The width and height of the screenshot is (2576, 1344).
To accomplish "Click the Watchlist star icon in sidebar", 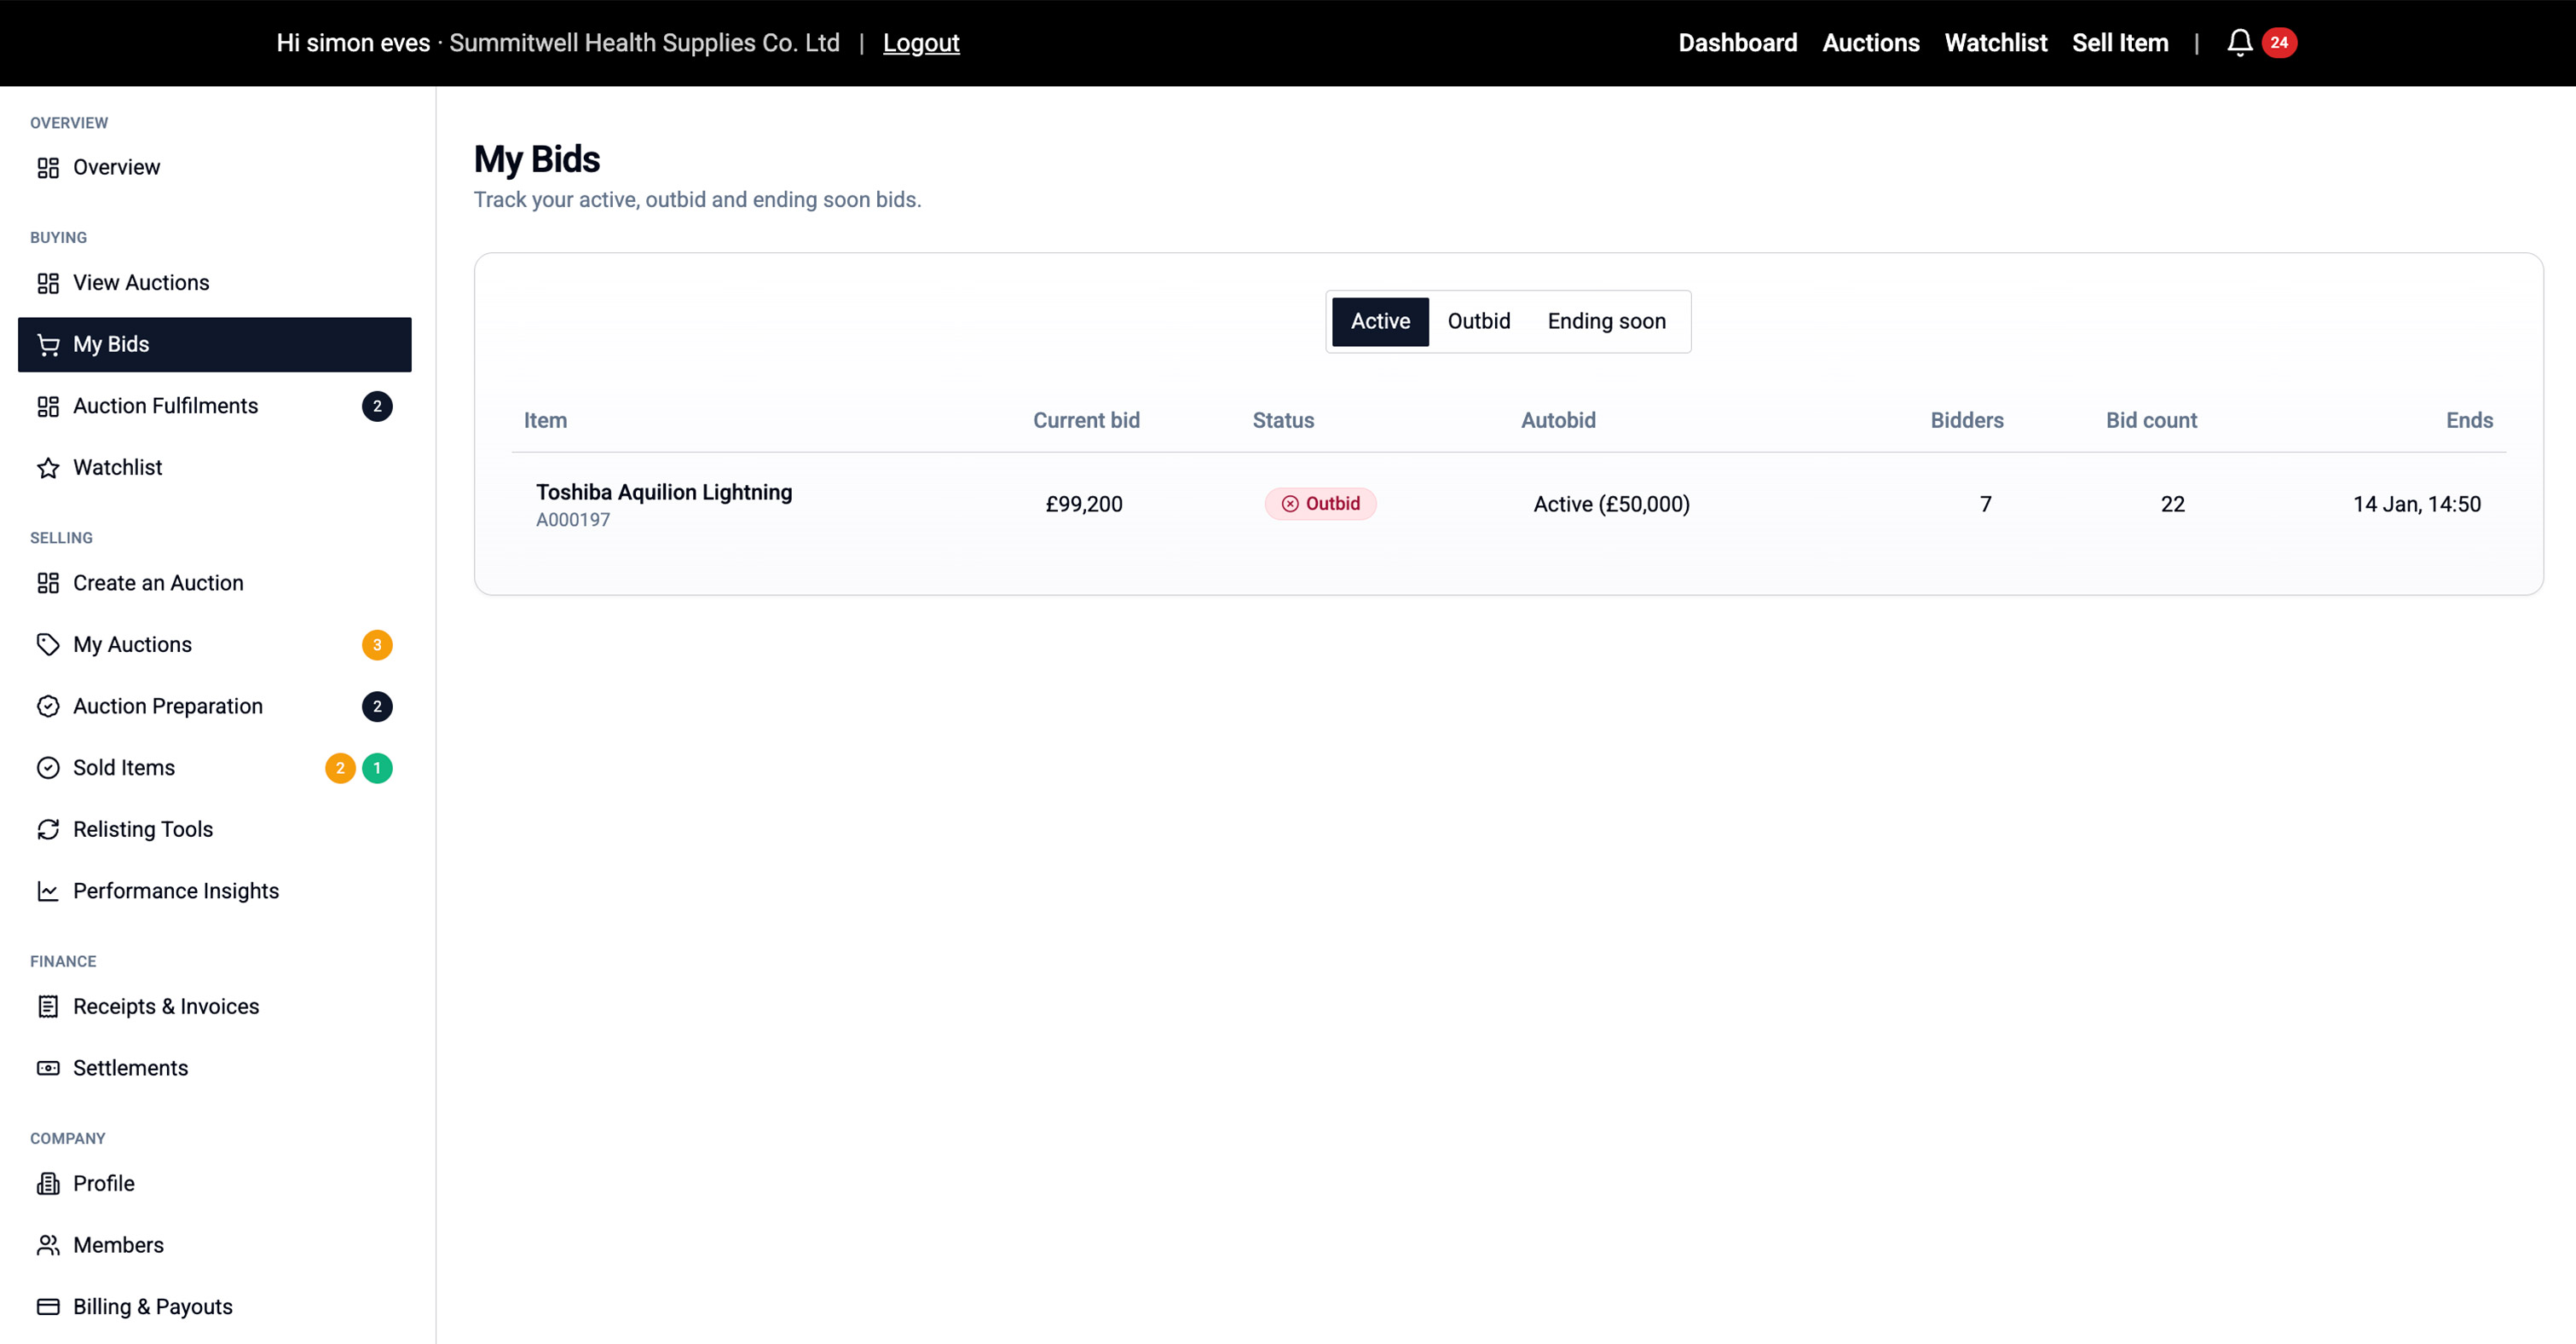I will click(x=48, y=467).
